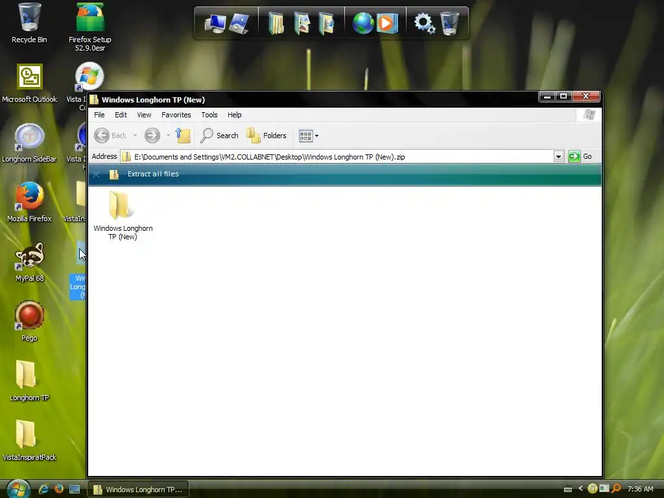
Task: Open the Music folder in the dock
Action: tap(327, 23)
